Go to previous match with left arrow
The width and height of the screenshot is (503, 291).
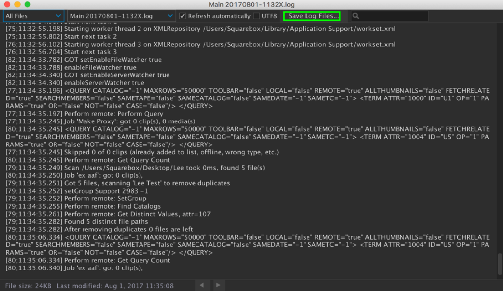pyautogui.click(x=202, y=285)
